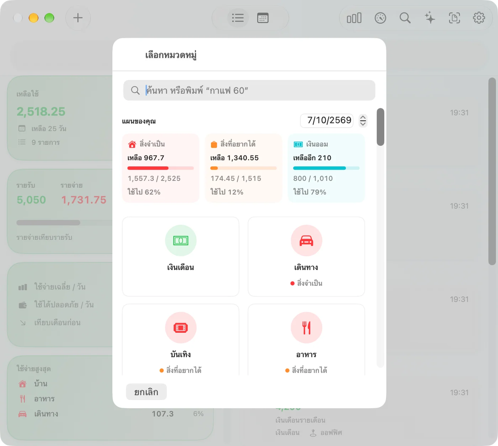Screen dimensions: 498x446
Task: Click the แผนของคุณ heading
Action: click(x=139, y=121)
